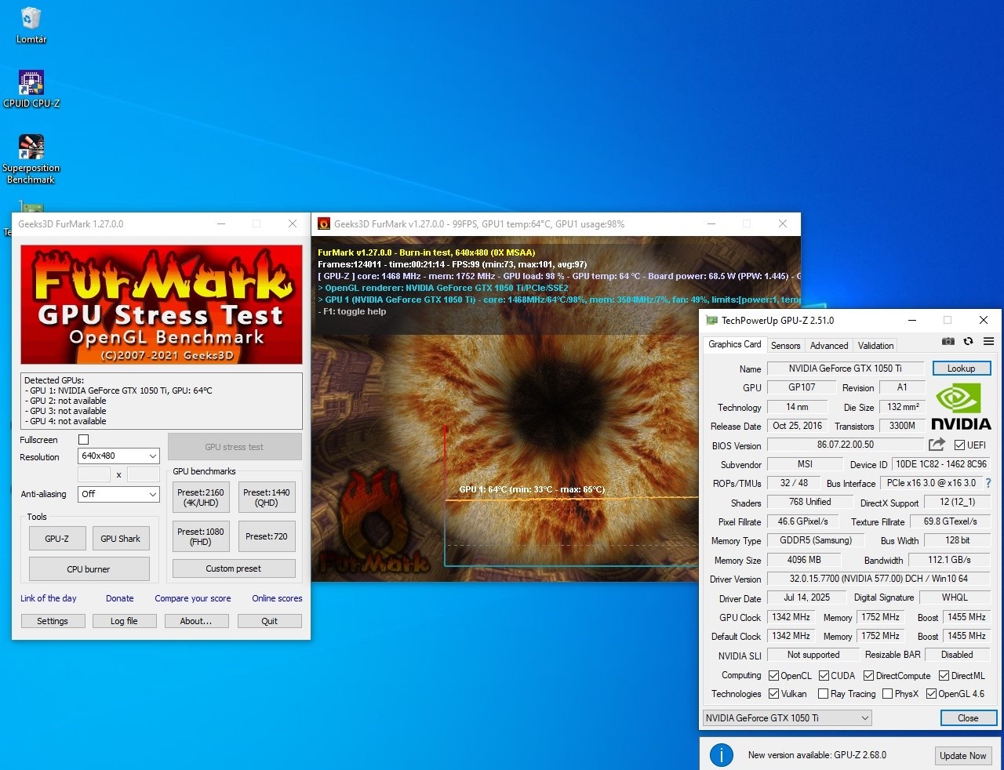This screenshot has height=770, width=1004.
Task: Click the Donate link
Action: [x=120, y=598]
